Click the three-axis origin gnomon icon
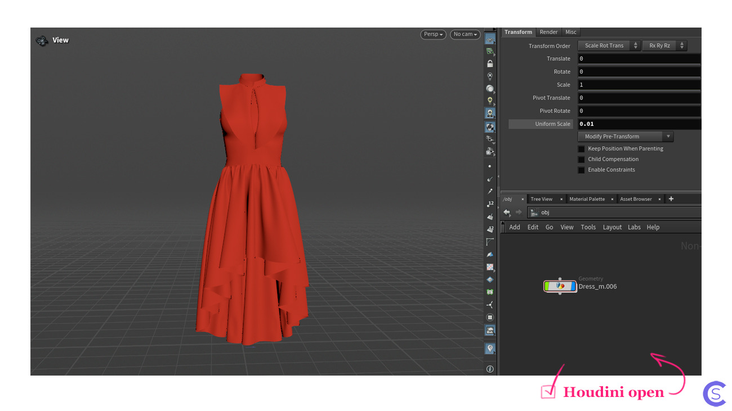The image size is (732, 411). tap(490, 305)
